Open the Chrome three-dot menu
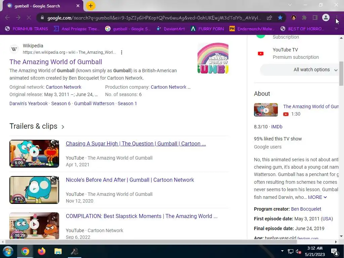344x258 pixels. [x=337, y=17]
